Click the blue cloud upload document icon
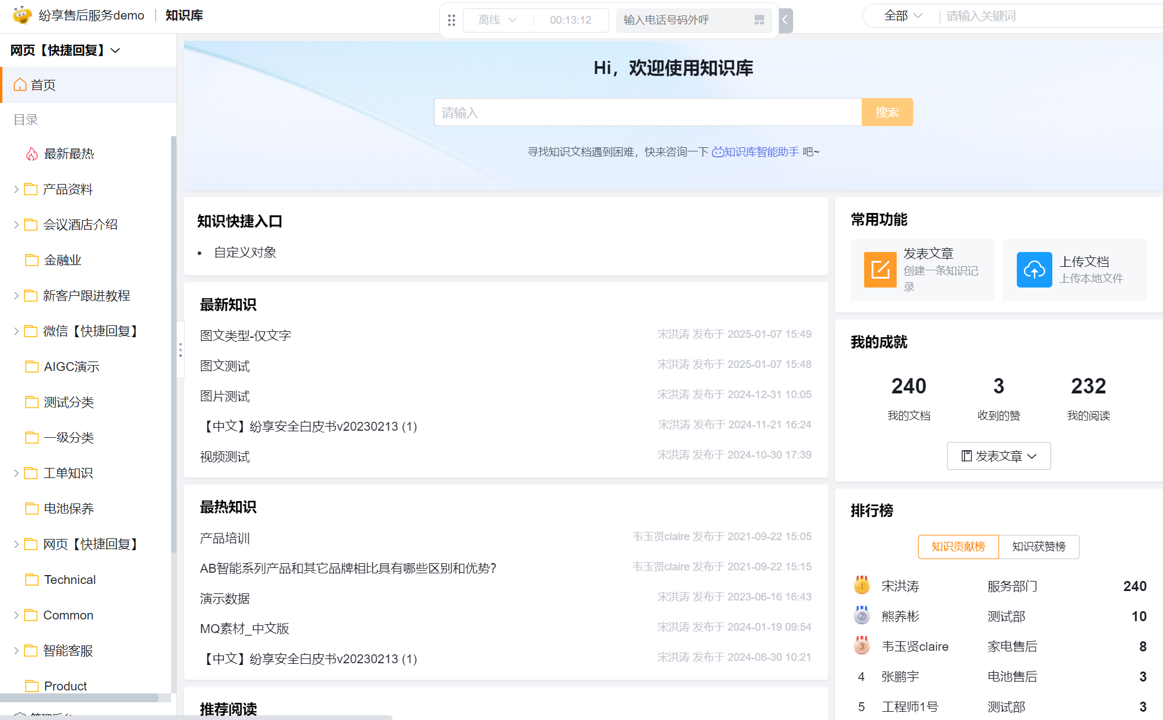The image size is (1163, 720). pyautogui.click(x=1034, y=270)
